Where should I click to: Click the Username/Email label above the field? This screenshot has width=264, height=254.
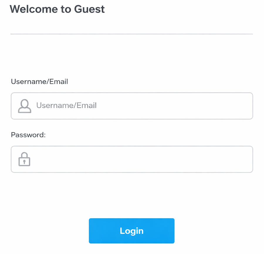pyautogui.click(x=39, y=81)
